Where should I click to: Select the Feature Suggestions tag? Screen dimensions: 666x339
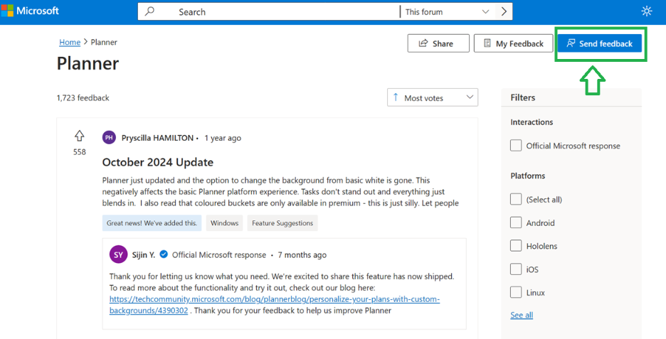tap(282, 222)
